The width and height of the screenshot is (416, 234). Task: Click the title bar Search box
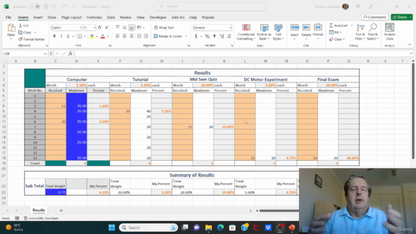coord(210,6)
